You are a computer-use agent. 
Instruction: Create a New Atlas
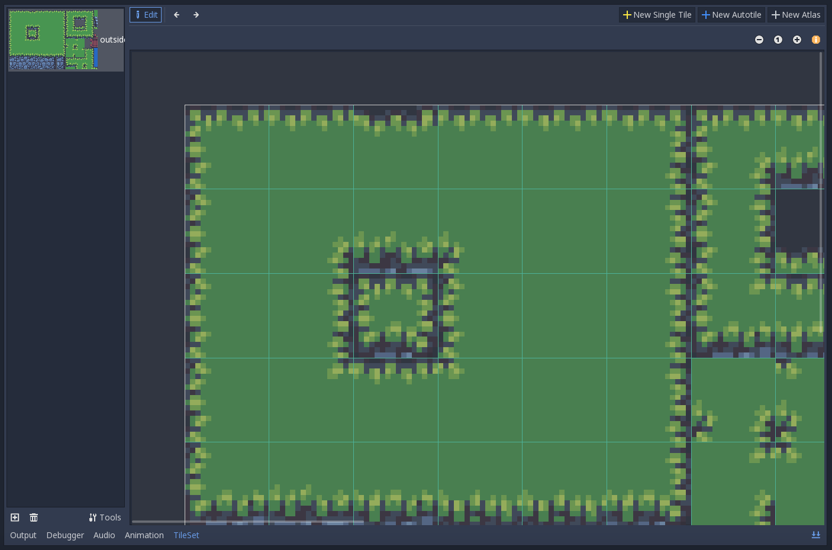click(796, 14)
